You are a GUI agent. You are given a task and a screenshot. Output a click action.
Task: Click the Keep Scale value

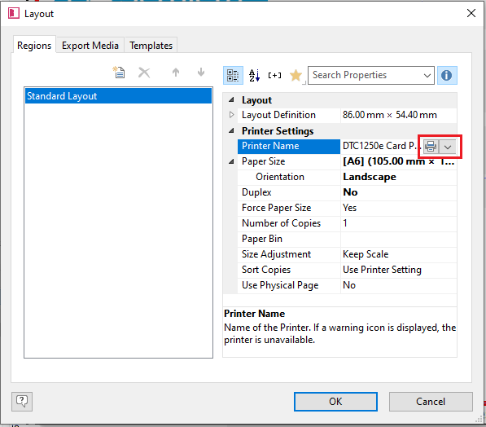click(x=366, y=254)
